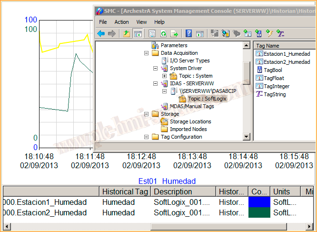Click the purple T string tag toolbar icon
The height and width of the screenshot is (232, 317).
point(281,33)
